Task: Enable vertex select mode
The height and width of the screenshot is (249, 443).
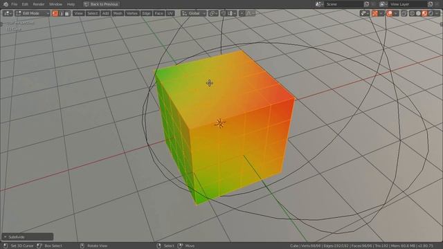Action: (x=55, y=13)
